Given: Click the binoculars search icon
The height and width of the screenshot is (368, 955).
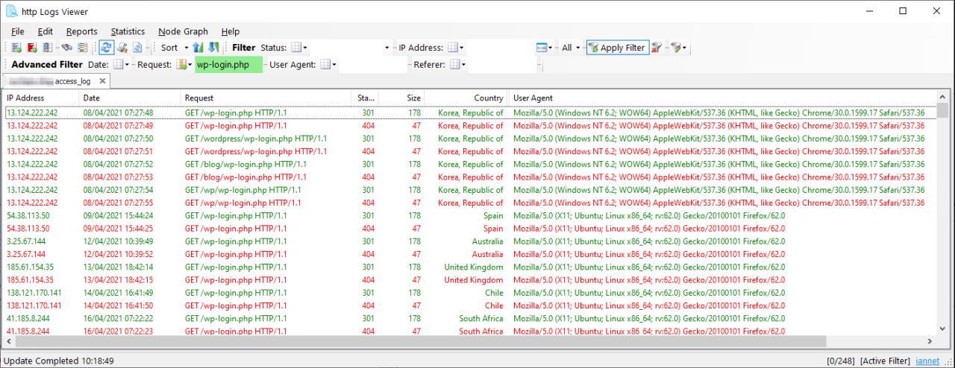Looking at the screenshot, I should click(x=67, y=48).
